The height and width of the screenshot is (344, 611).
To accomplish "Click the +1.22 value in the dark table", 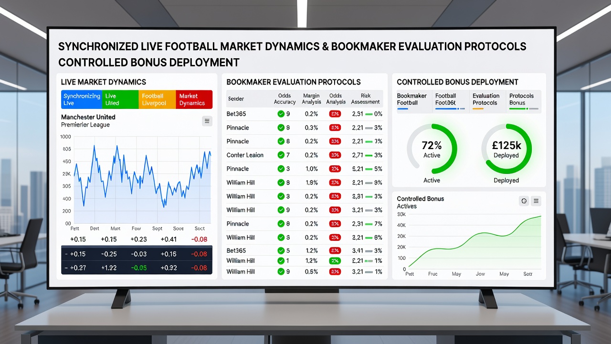I will click(108, 268).
